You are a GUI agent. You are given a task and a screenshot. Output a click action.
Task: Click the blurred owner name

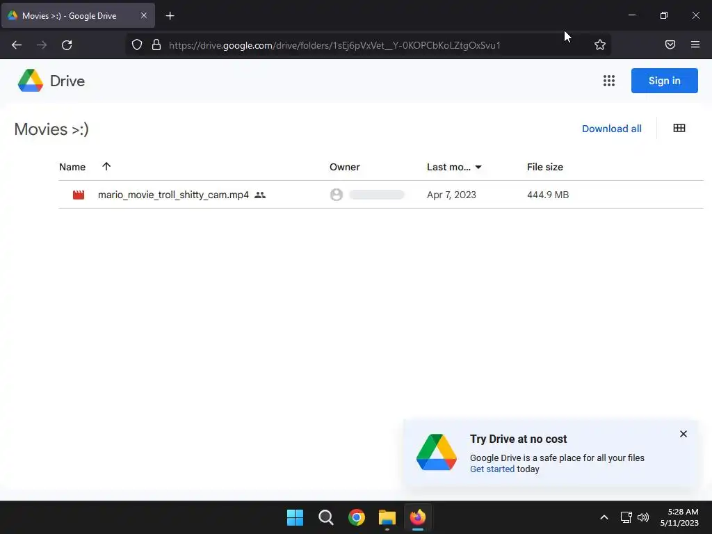click(377, 195)
